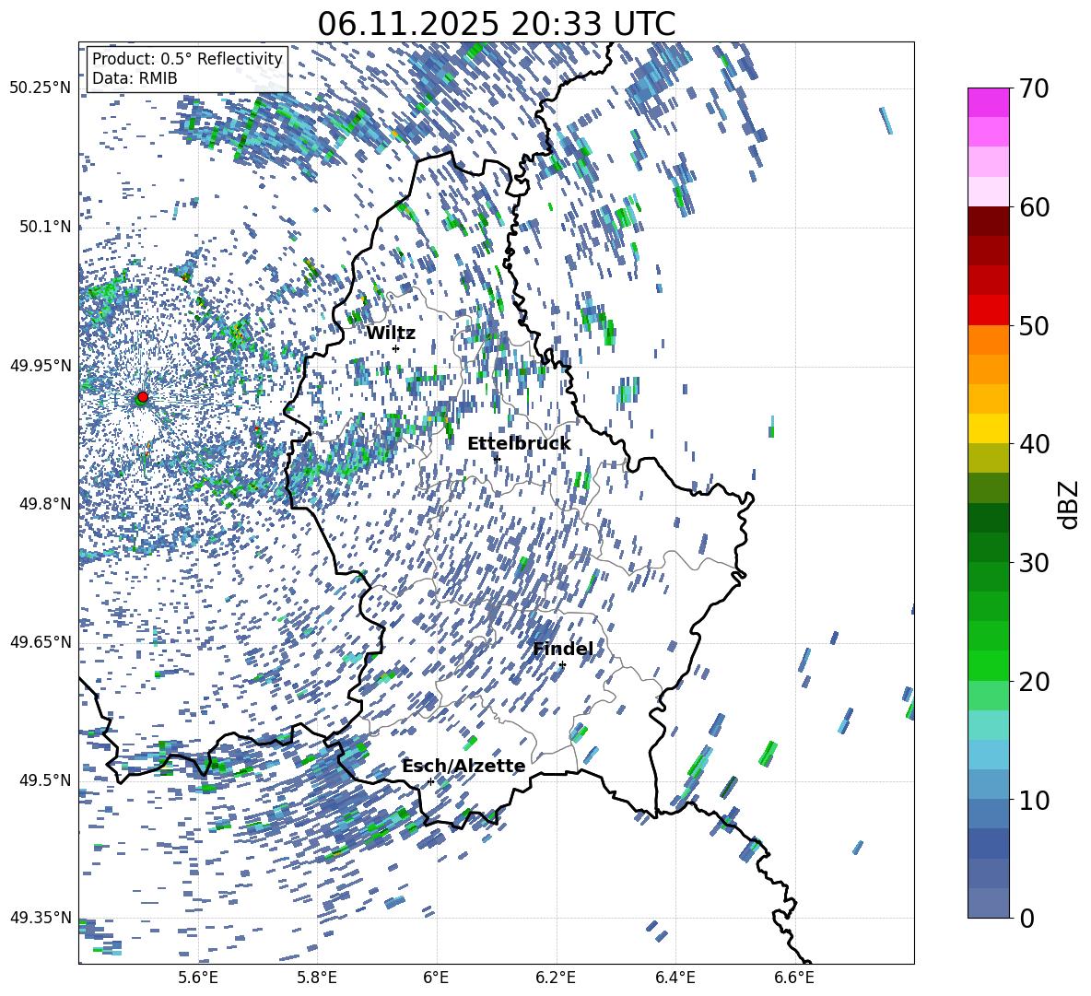This screenshot has width=1091, height=996.
Task: Pick the dark red colorbar segment below 60
Action: coord(989,221)
